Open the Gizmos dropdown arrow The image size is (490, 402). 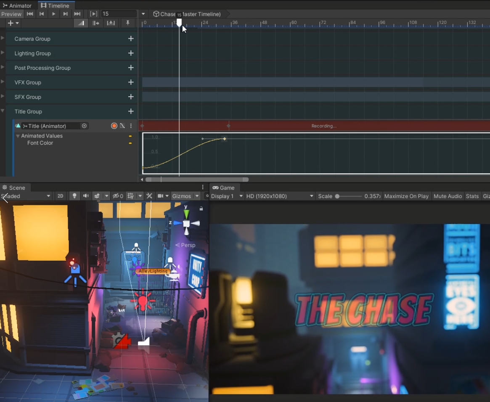coord(197,196)
